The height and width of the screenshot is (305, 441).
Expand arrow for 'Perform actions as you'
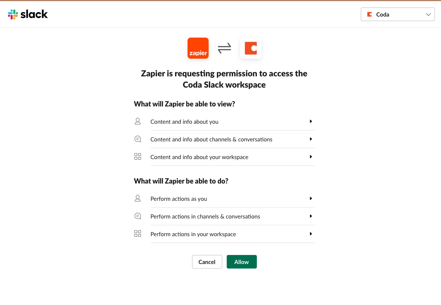(311, 199)
